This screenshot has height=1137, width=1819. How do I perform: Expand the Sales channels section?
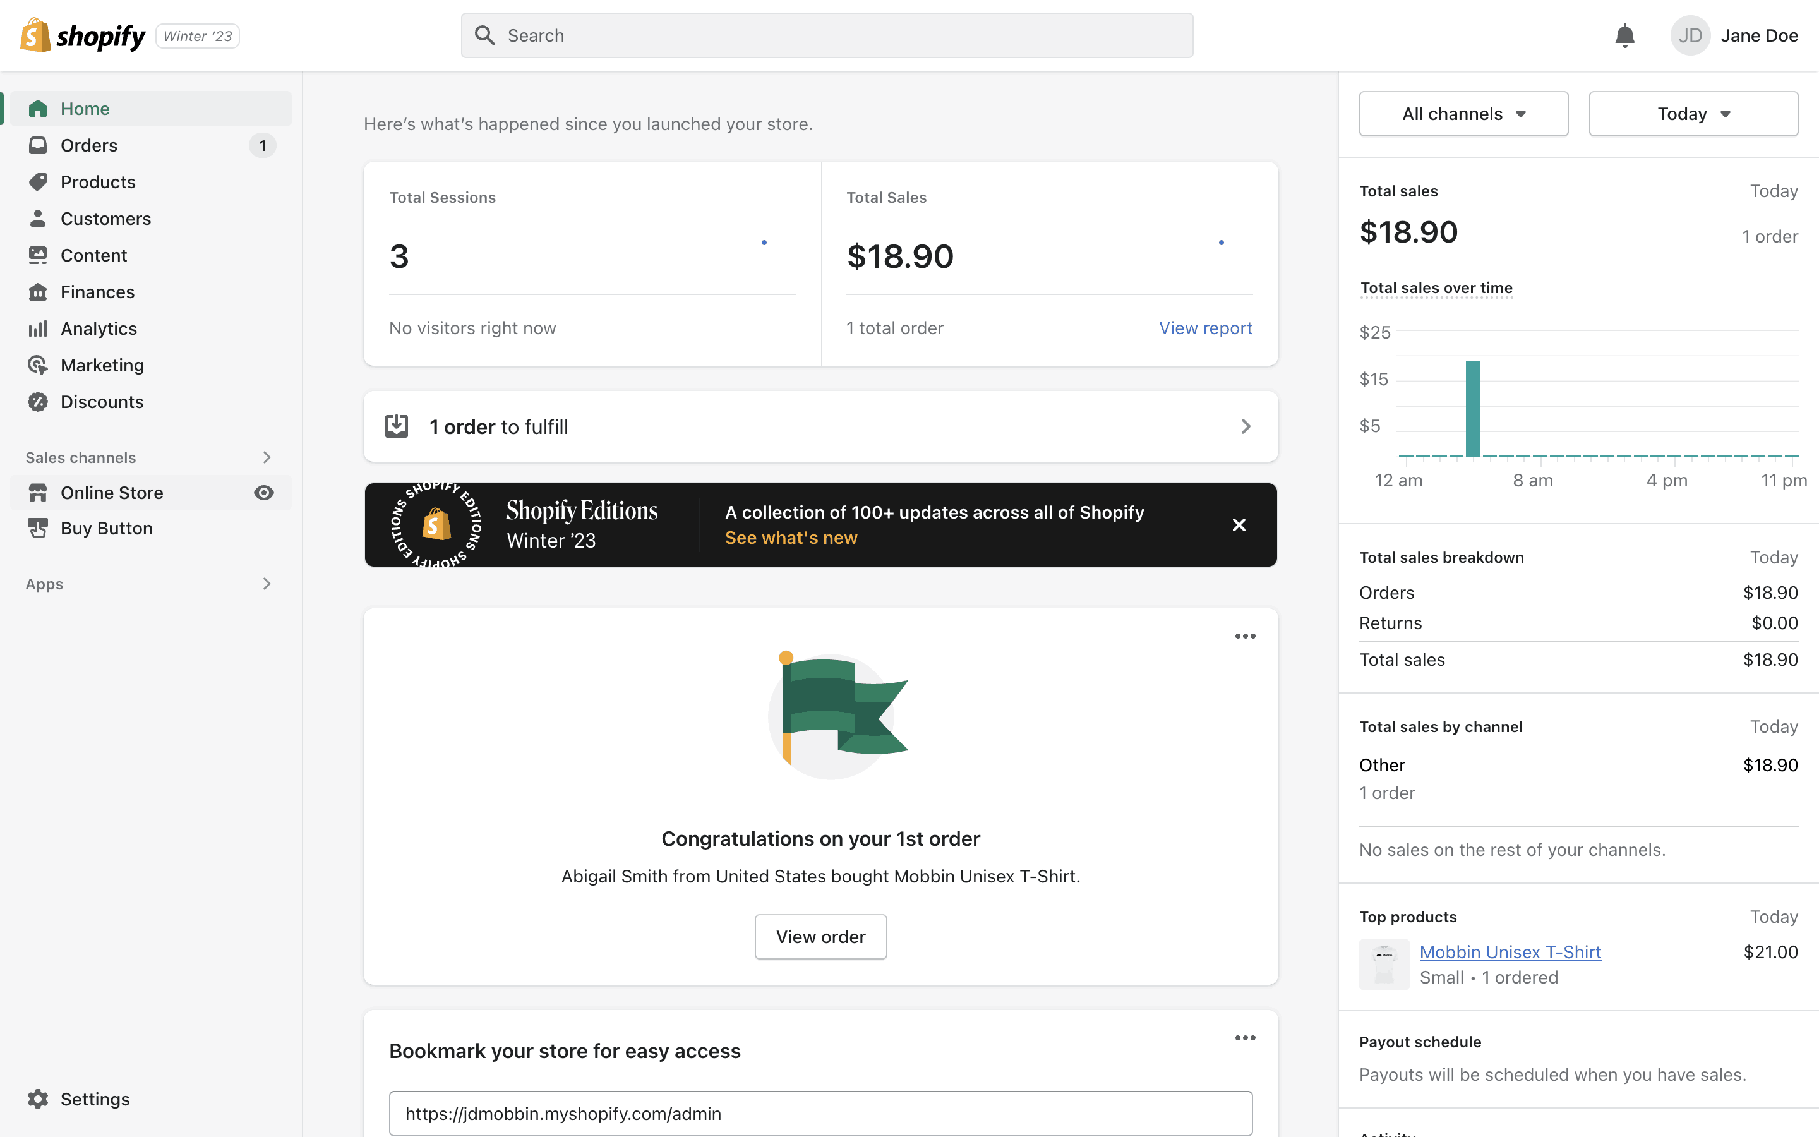click(266, 457)
